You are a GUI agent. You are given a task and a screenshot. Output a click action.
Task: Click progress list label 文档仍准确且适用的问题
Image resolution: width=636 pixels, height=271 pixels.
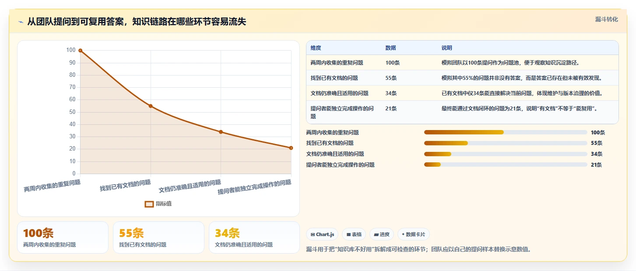click(x=335, y=154)
